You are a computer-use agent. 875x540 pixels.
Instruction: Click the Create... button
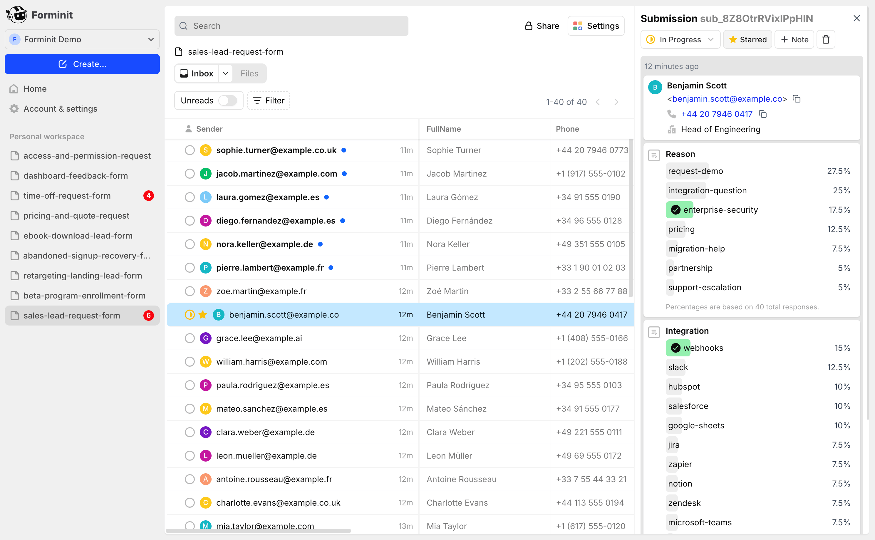click(x=82, y=64)
